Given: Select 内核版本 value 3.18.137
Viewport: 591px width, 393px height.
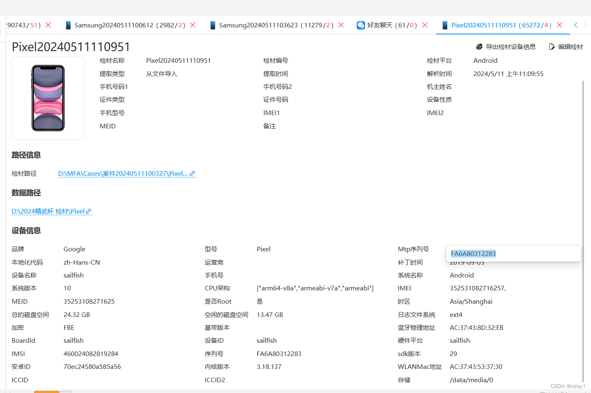Looking at the screenshot, I should click(x=269, y=367).
